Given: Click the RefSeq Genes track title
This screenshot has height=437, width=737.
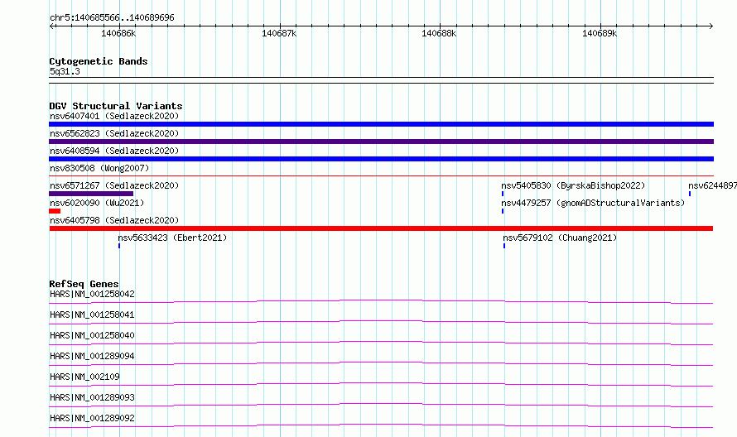Looking at the screenshot, I should point(84,284).
